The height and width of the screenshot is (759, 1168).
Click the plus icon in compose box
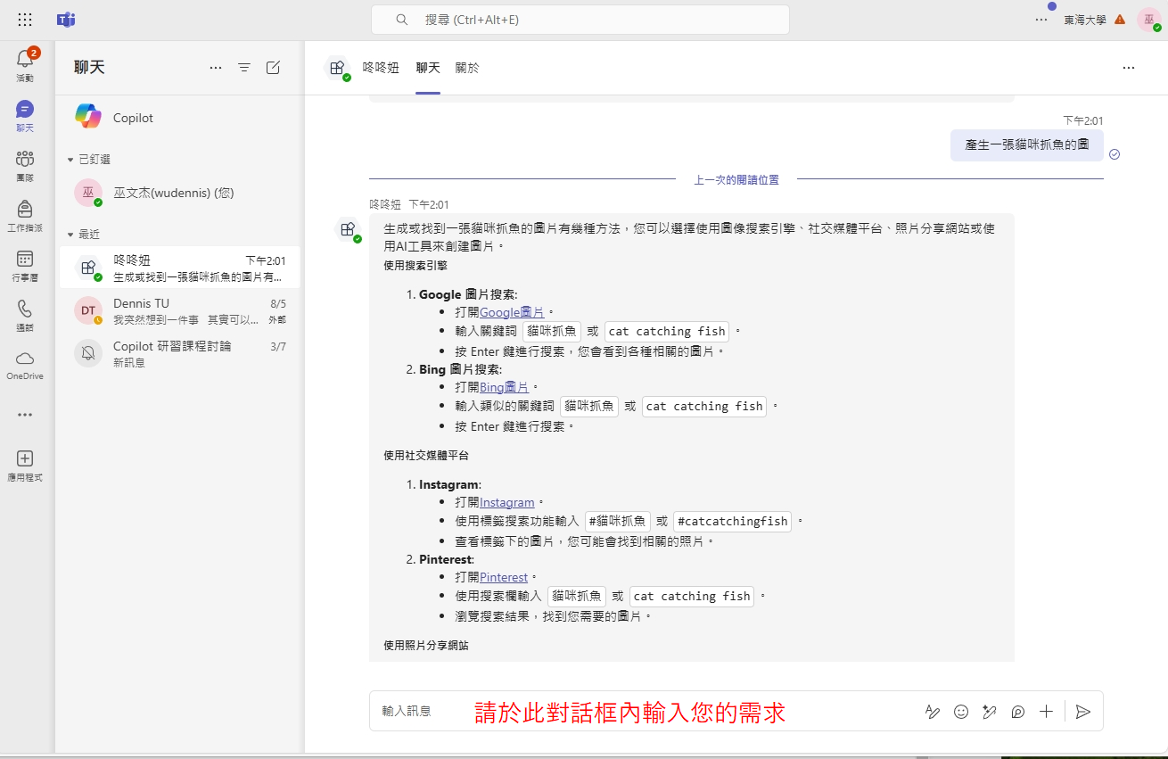click(x=1047, y=712)
